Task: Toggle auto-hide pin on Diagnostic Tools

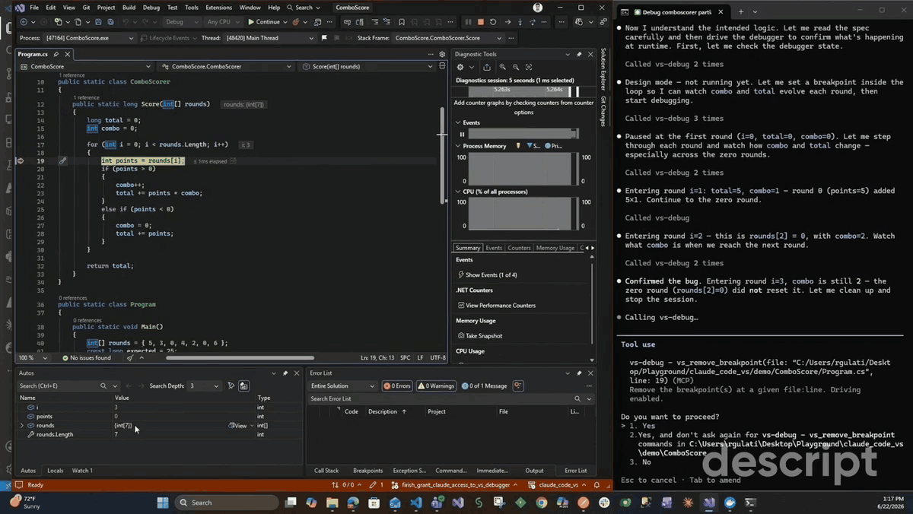Action: [579, 54]
